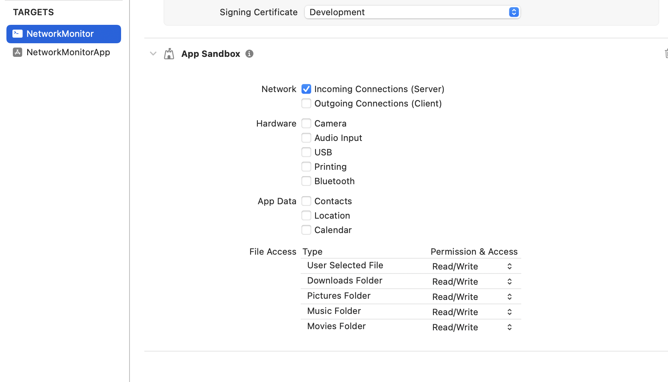668x382 pixels.
Task: Uncheck Incoming Connections (Server)
Action: (306, 89)
